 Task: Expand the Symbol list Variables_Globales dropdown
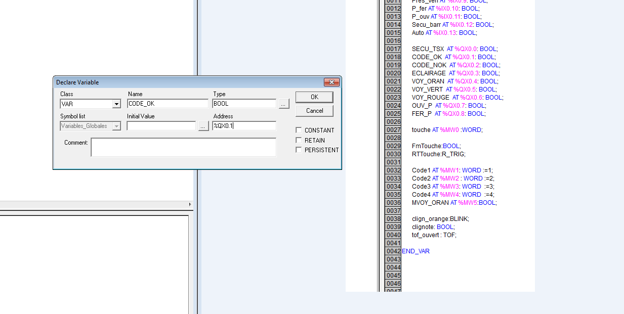point(117,126)
